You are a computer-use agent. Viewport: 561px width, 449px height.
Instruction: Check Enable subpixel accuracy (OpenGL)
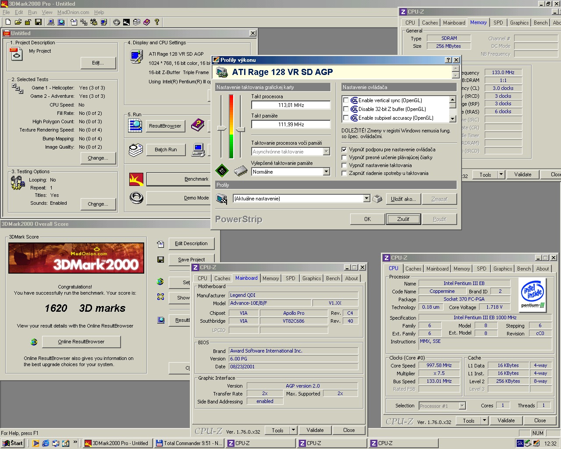pos(346,118)
